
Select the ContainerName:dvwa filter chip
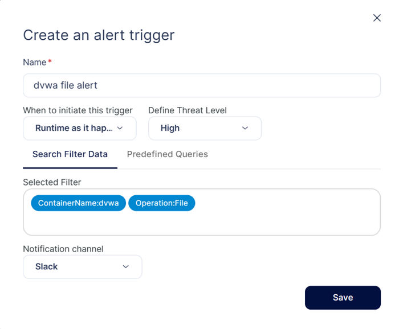click(x=79, y=203)
